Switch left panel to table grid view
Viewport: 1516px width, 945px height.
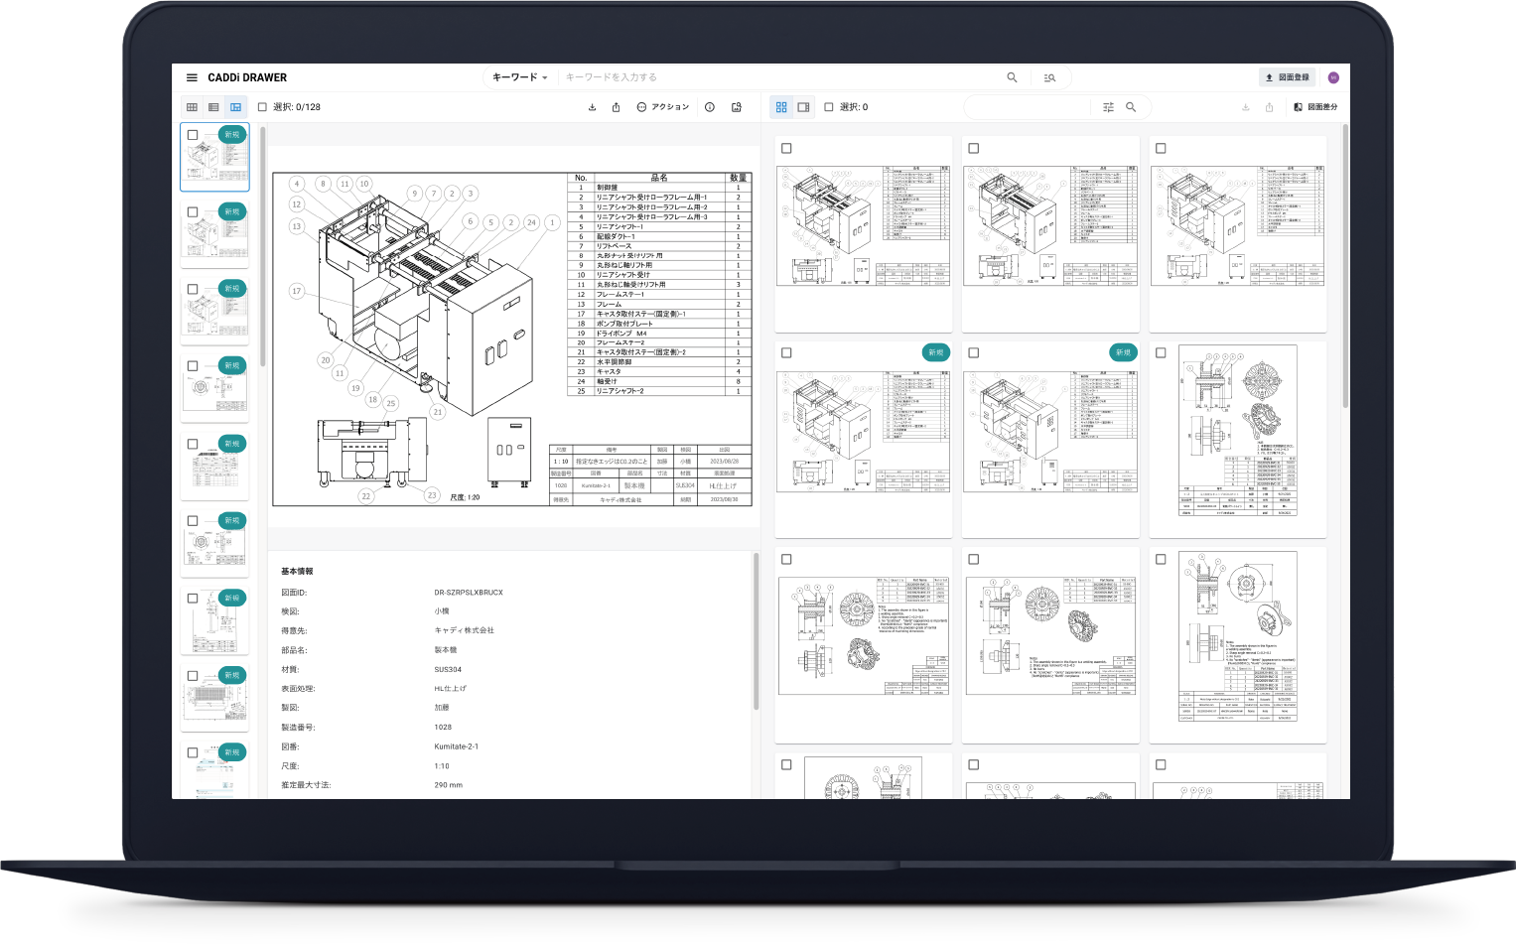coord(192,107)
